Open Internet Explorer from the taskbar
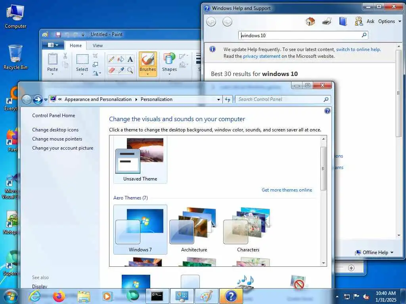Viewport: 406px width, 304px height. [x=34, y=296]
